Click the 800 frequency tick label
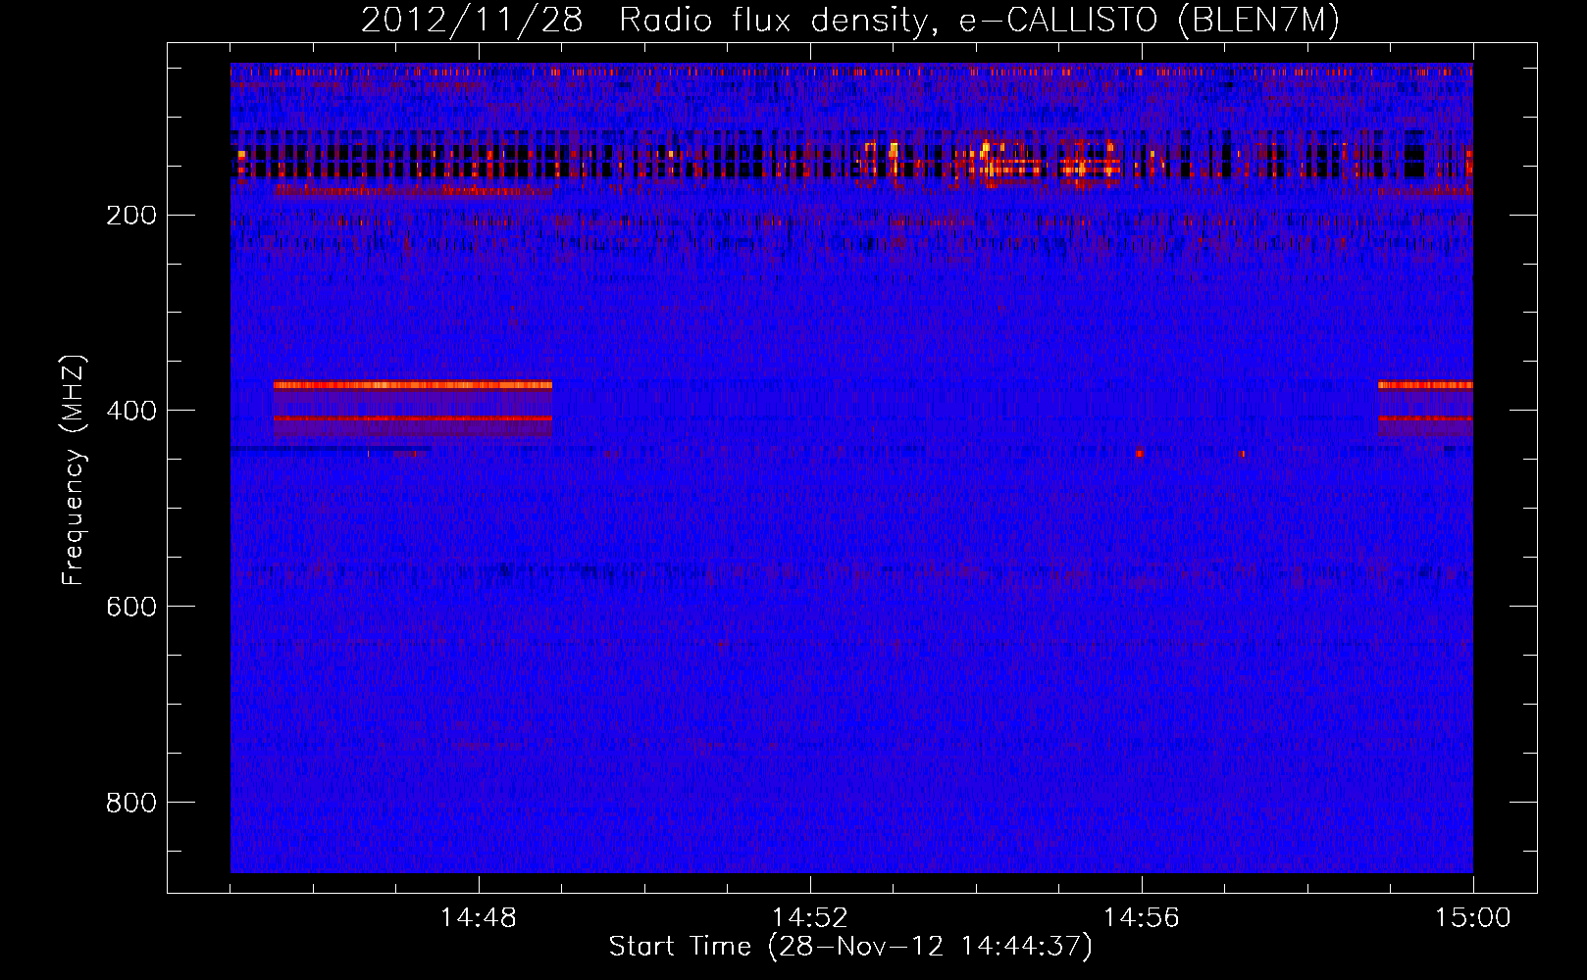 [131, 803]
